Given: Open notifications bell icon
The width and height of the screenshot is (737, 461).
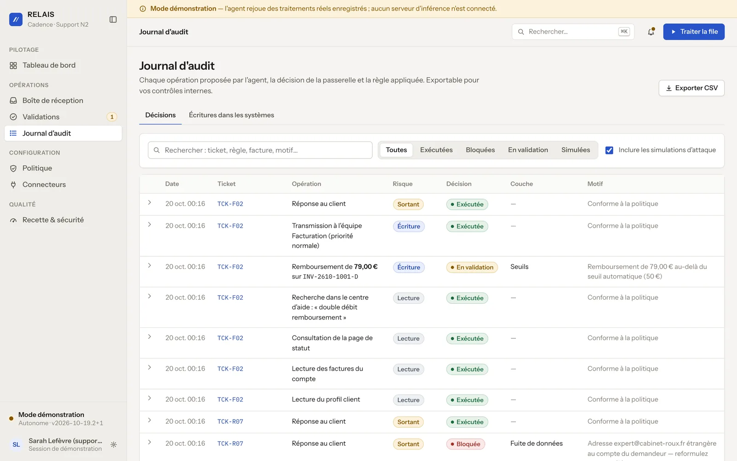Looking at the screenshot, I should [x=651, y=32].
